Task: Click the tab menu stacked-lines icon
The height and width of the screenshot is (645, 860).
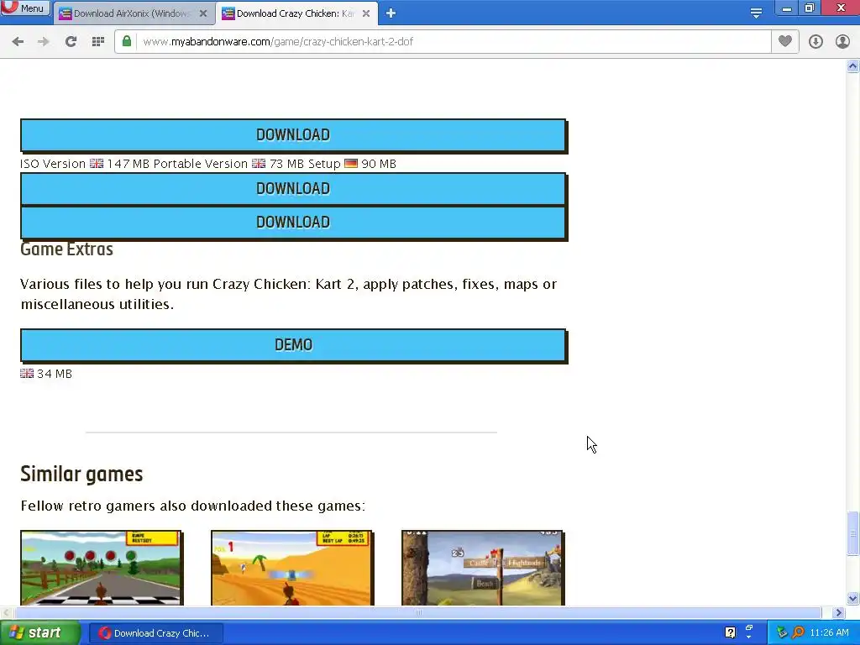Action: (756, 13)
